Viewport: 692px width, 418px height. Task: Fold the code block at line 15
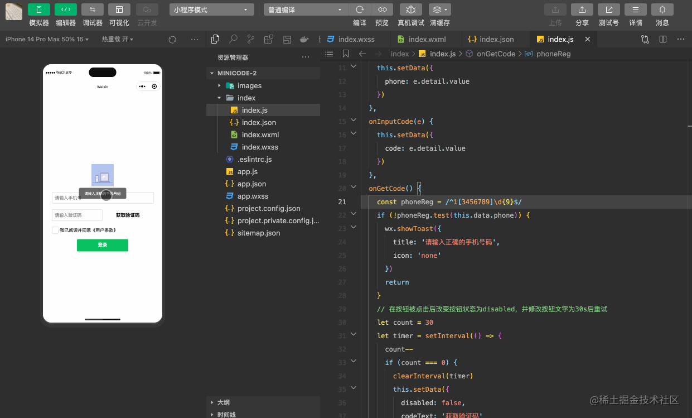point(354,121)
